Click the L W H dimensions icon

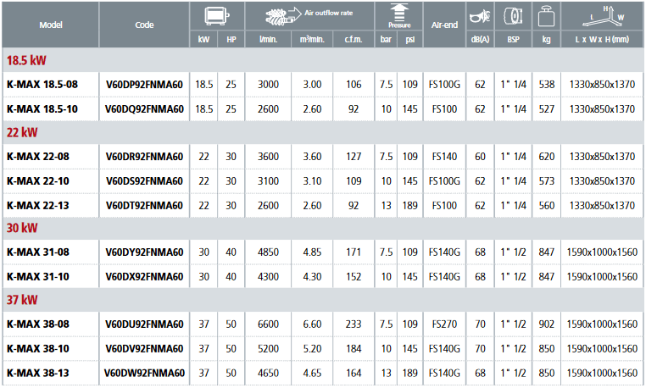point(603,15)
